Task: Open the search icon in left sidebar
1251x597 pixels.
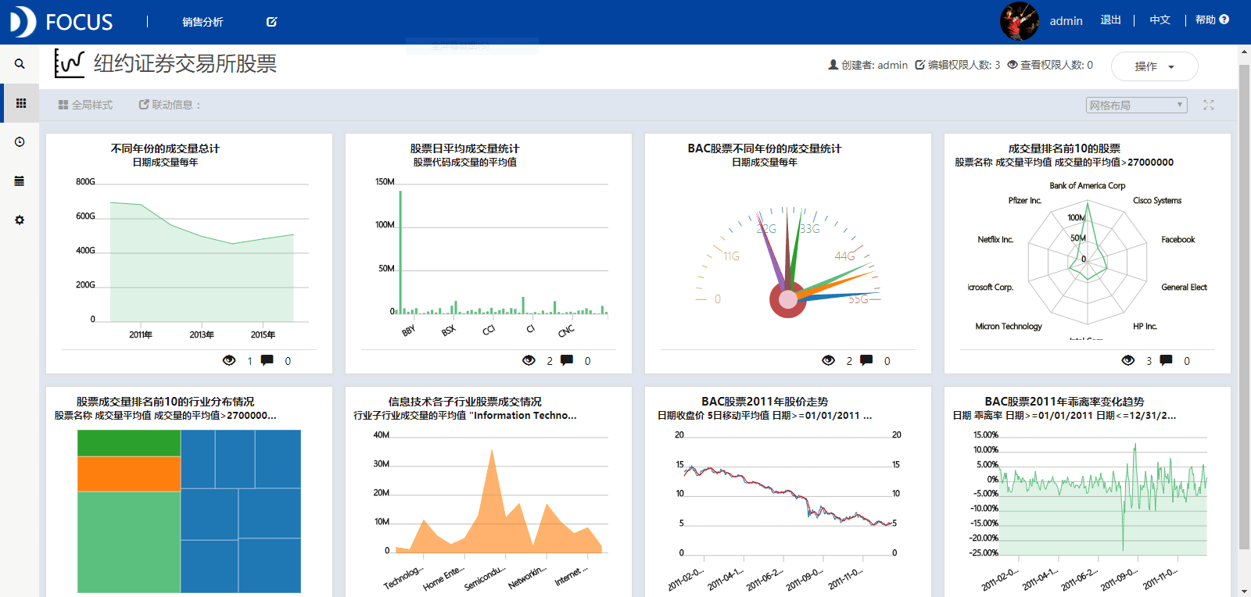Action: [x=20, y=64]
